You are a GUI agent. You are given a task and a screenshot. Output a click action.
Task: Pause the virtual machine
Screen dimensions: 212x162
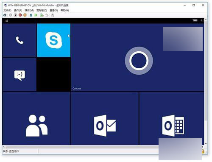pyautogui.click(x=31, y=15)
